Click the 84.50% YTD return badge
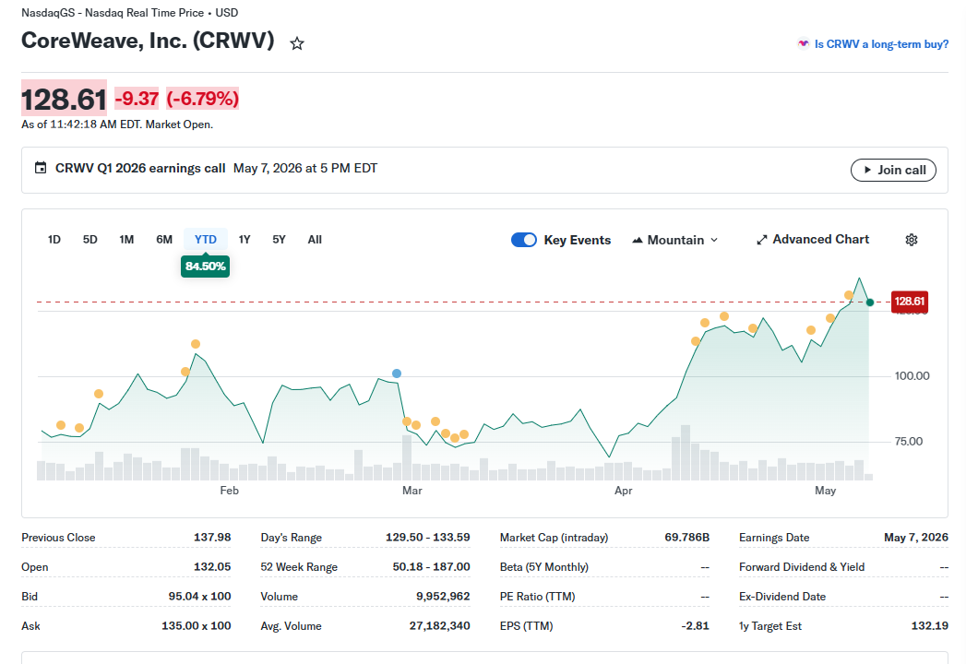This screenshot has width=966, height=664. (x=205, y=267)
